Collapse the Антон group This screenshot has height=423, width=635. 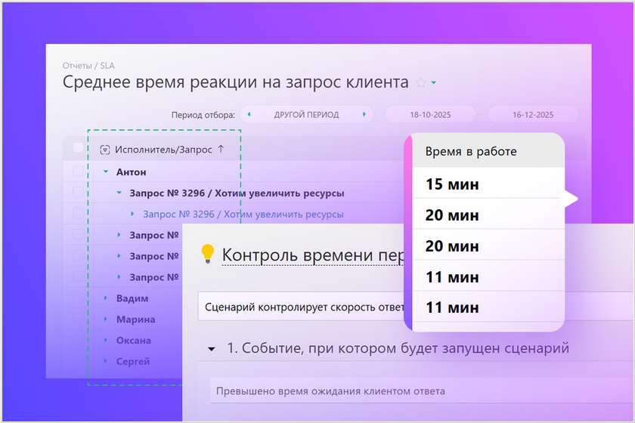(106, 172)
